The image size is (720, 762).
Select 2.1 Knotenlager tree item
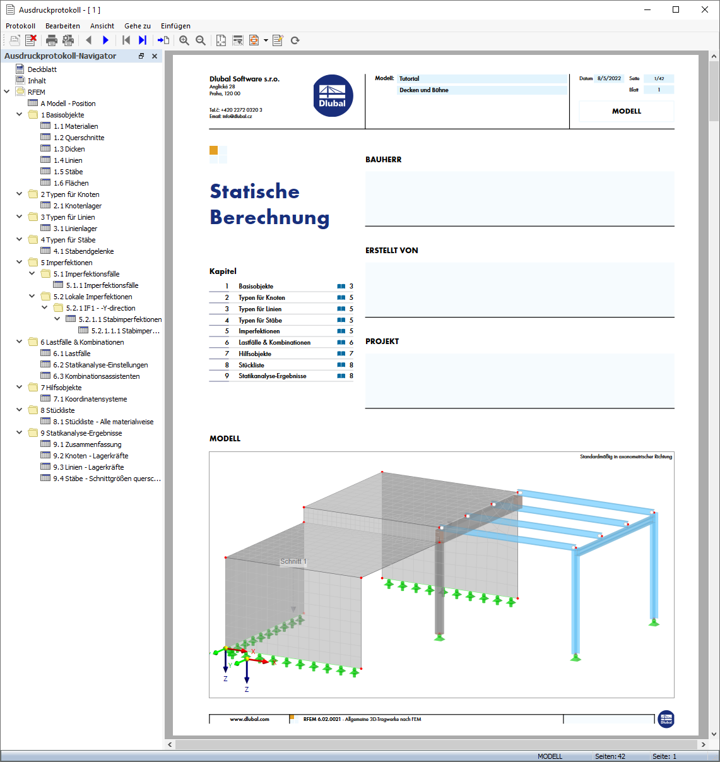click(78, 206)
